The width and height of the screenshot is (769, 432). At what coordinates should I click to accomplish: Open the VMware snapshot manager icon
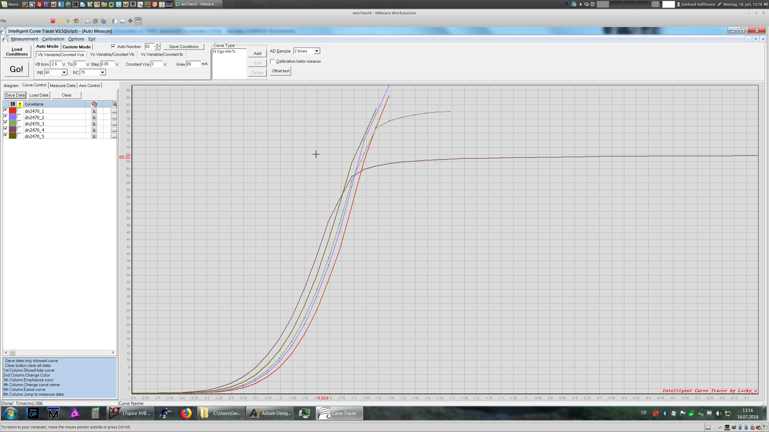click(103, 21)
